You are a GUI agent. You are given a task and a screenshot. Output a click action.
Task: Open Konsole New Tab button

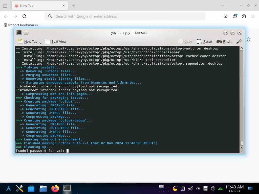click(x=28, y=42)
